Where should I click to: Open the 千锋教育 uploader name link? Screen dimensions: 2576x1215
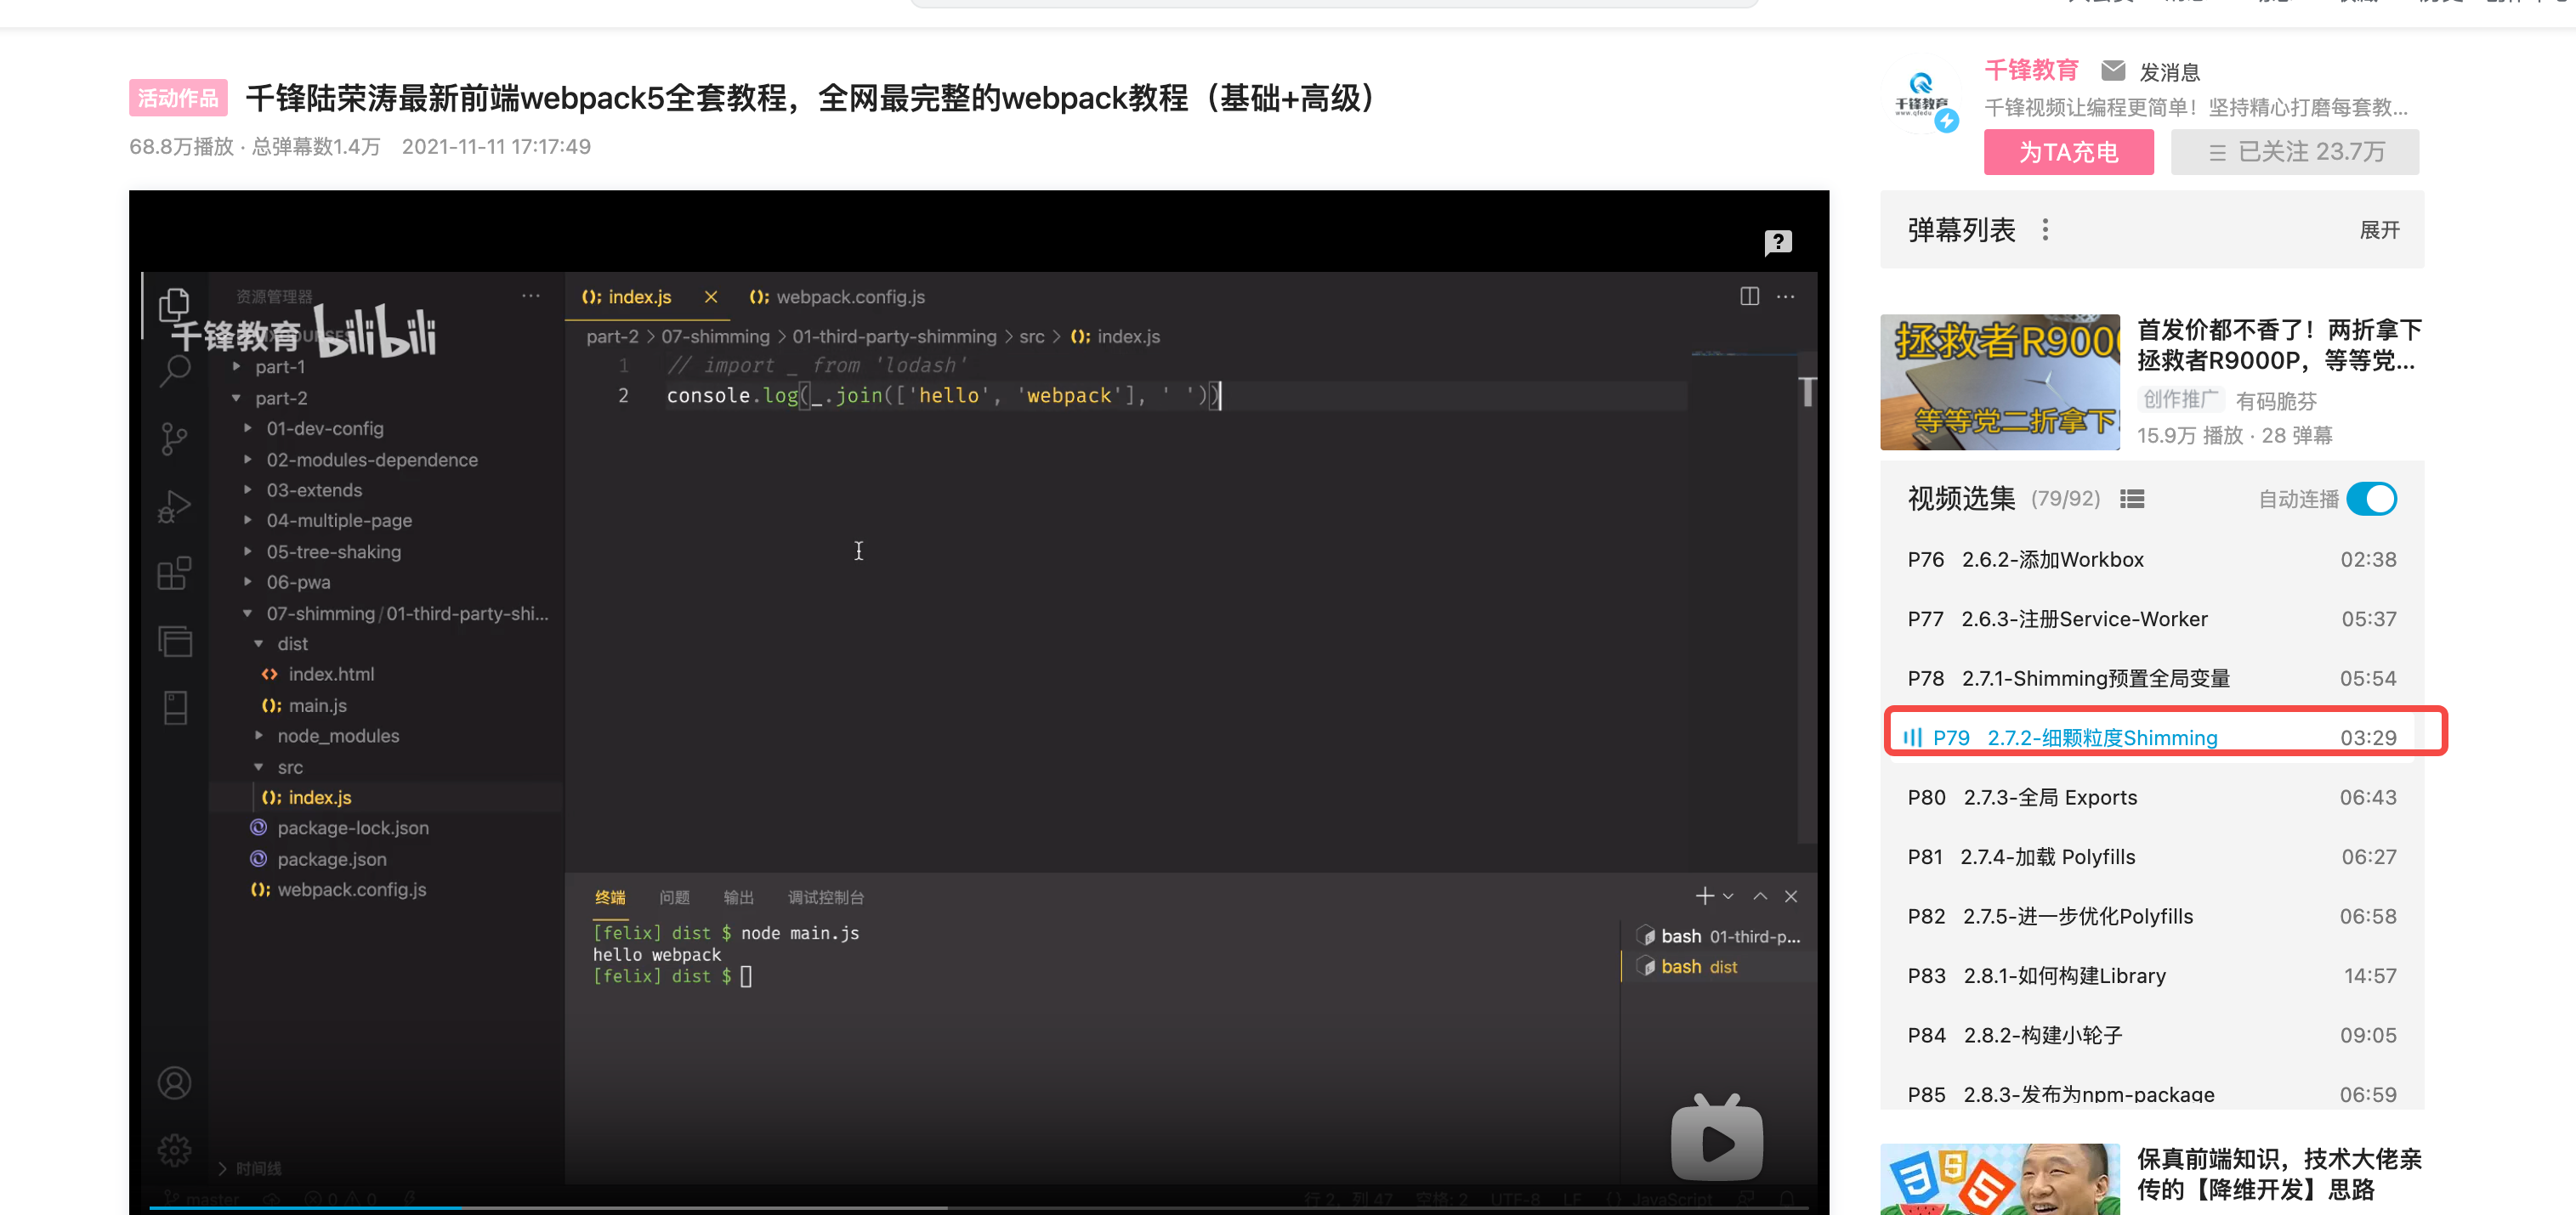coord(2031,70)
